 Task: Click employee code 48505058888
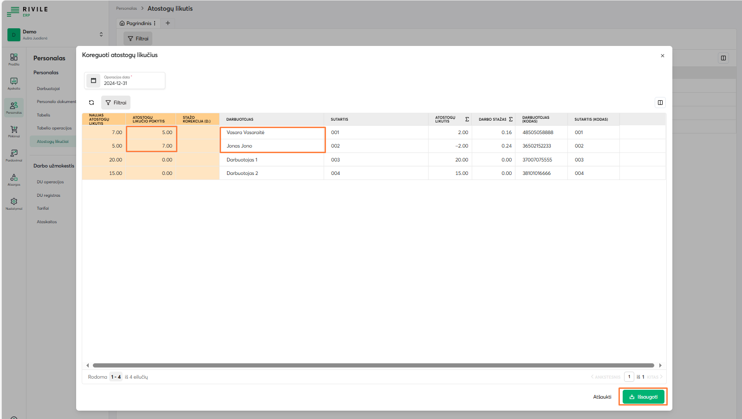(x=538, y=132)
